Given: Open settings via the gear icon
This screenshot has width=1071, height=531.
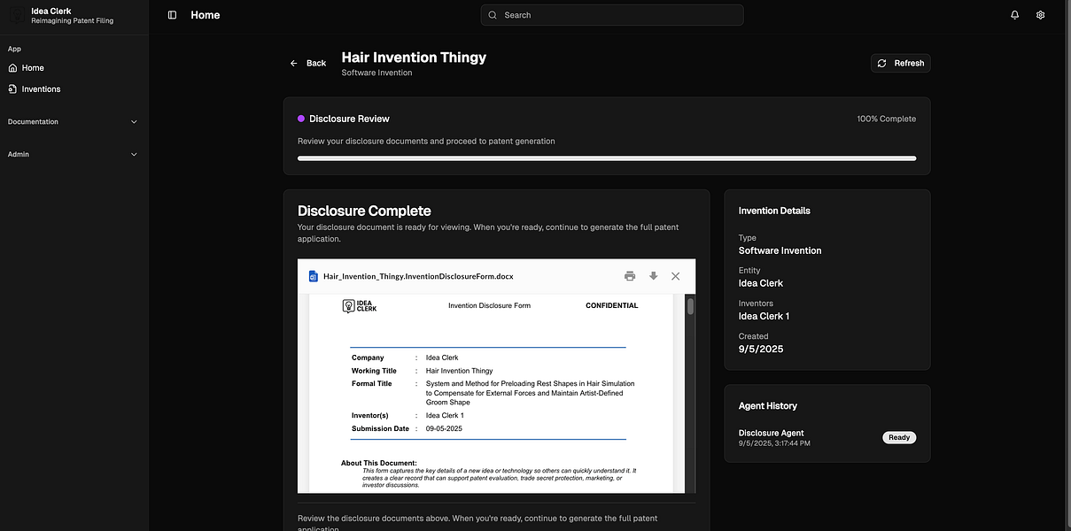Looking at the screenshot, I should (1040, 15).
